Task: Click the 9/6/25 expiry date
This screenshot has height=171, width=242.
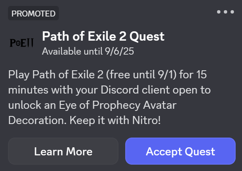Action: coord(119,51)
